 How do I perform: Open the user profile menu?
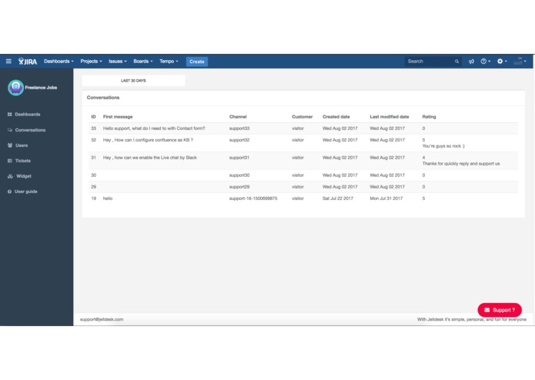pyautogui.click(x=520, y=62)
